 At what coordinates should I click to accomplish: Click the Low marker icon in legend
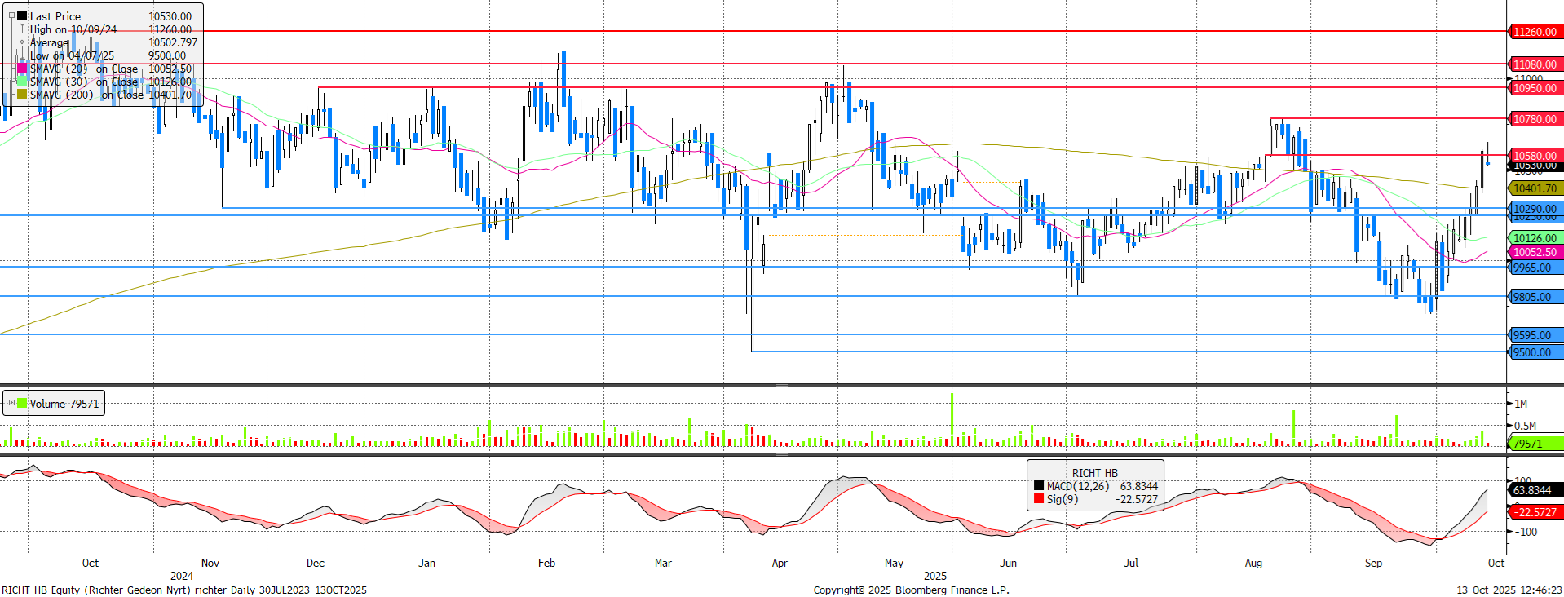click(x=22, y=55)
